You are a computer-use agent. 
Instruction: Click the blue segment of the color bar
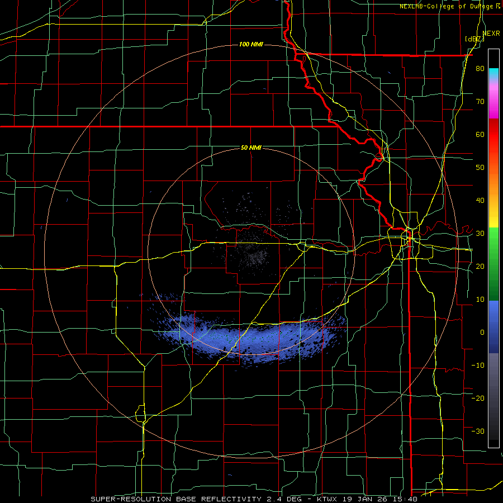[493, 326]
